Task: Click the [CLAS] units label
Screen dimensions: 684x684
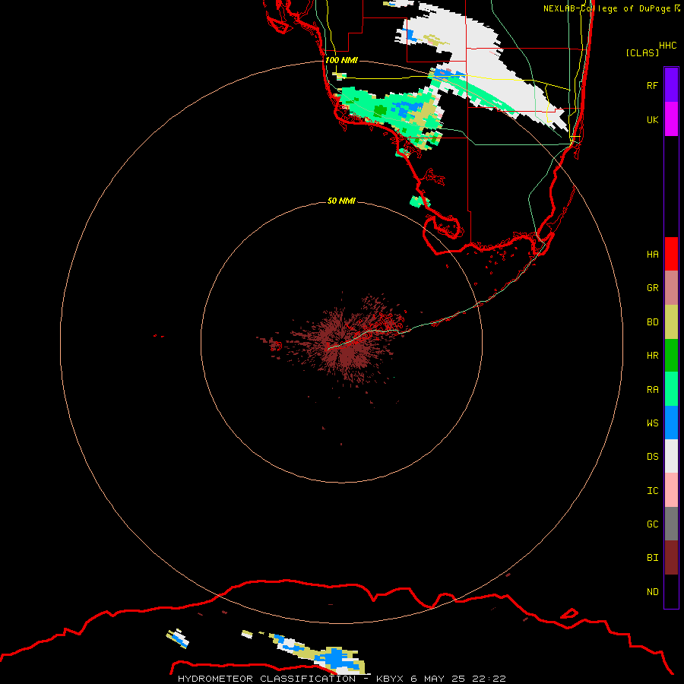Action: tap(642, 52)
